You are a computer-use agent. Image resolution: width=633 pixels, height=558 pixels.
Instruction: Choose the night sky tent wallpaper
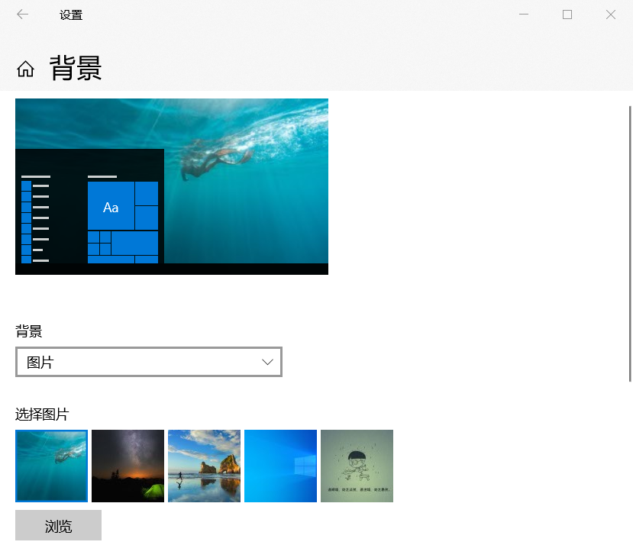(128, 466)
